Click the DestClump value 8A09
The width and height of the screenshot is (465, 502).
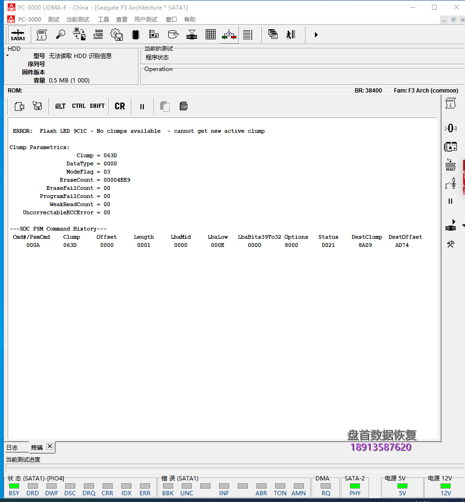(x=365, y=245)
